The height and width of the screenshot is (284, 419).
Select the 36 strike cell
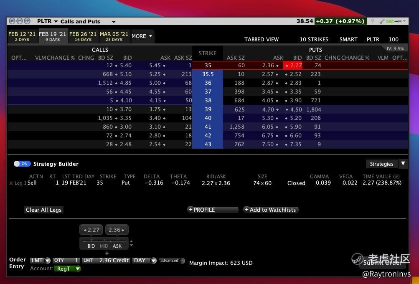[x=208, y=83]
